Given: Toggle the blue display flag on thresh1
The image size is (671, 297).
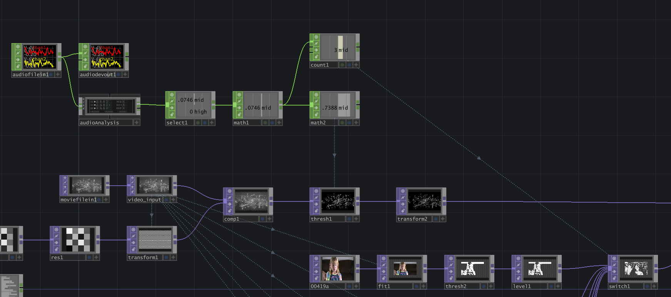Looking at the screenshot, I should coord(349,219).
